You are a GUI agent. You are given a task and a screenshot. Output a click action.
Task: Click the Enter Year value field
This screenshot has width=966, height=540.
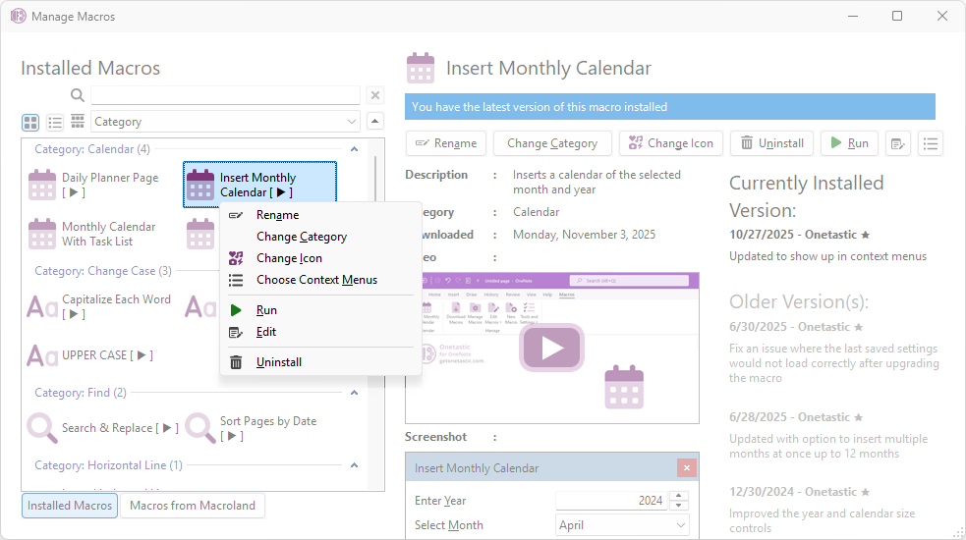click(610, 501)
